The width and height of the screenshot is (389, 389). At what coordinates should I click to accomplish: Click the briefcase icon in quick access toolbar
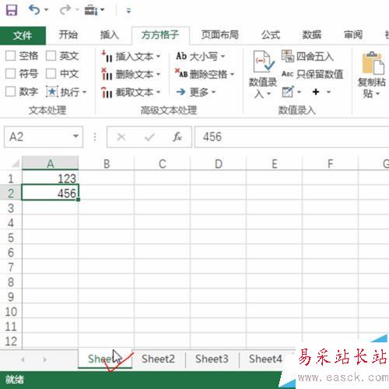tap(90, 10)
